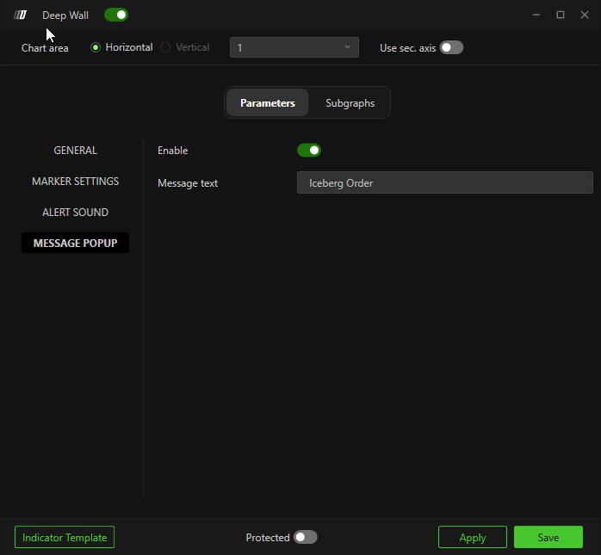The height and width of the screenshot is (555, 601).
Task: Toggle the Protected switch
Action: point(305,538)
